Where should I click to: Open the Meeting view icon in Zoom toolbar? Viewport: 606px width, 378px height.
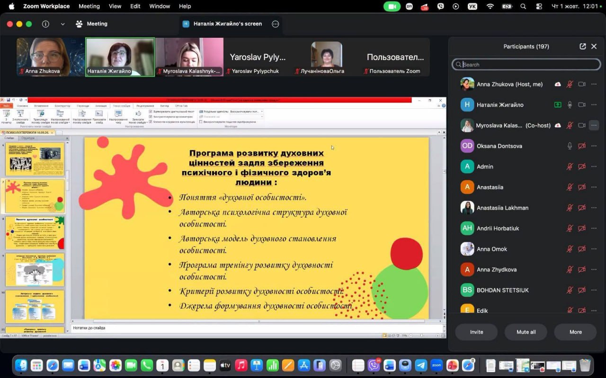click(x=79, y=24)
